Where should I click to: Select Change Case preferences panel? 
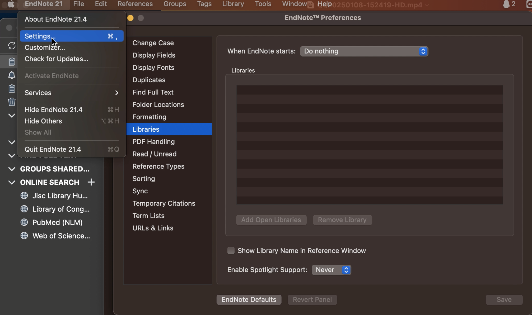click(x=169, y=43)
